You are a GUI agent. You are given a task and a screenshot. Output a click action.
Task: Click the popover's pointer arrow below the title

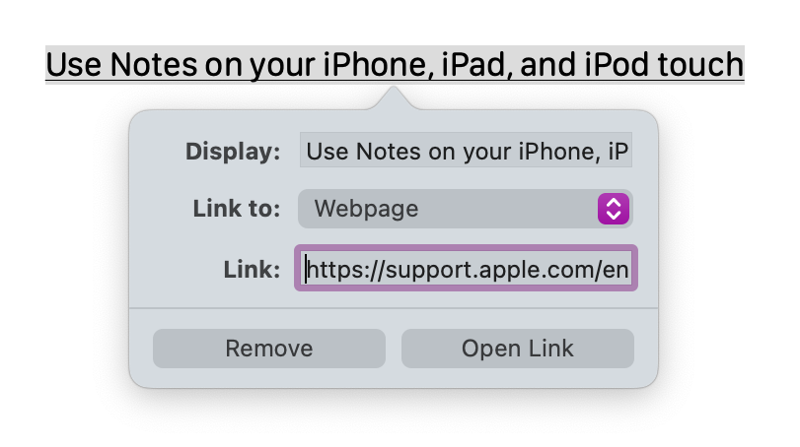[x=394, y=98]
